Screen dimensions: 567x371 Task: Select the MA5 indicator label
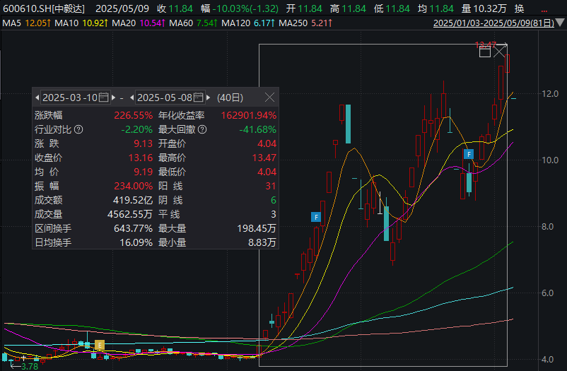coord(12,23)
